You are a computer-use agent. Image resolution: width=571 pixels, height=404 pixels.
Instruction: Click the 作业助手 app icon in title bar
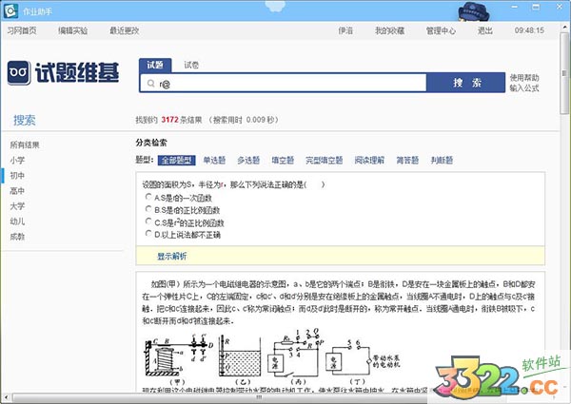(x=10, y=11)
